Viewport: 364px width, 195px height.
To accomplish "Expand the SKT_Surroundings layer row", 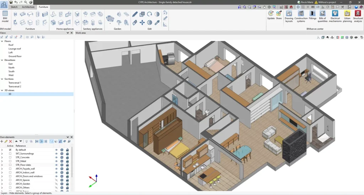I will click(x=2, y=154).
